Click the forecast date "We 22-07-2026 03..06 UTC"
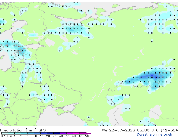The height and width of the screenshot is (137, 178). [x=130, y=130]
